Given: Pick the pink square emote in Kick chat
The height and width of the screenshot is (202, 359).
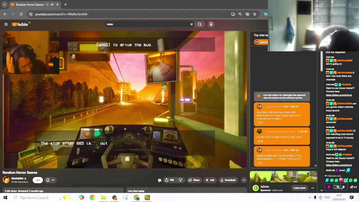Looking at the screenshot, I should coord(341,180).
